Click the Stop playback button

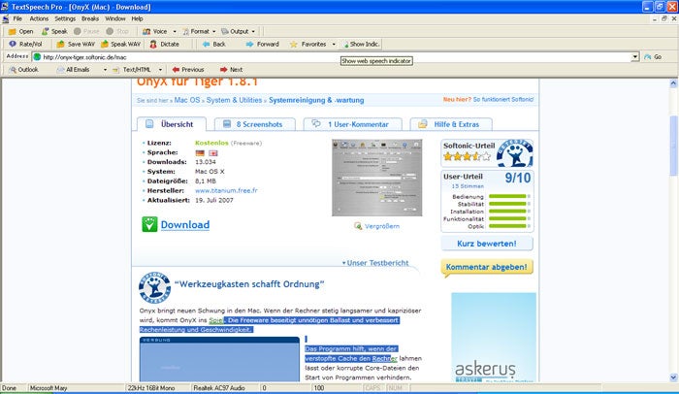117,32
